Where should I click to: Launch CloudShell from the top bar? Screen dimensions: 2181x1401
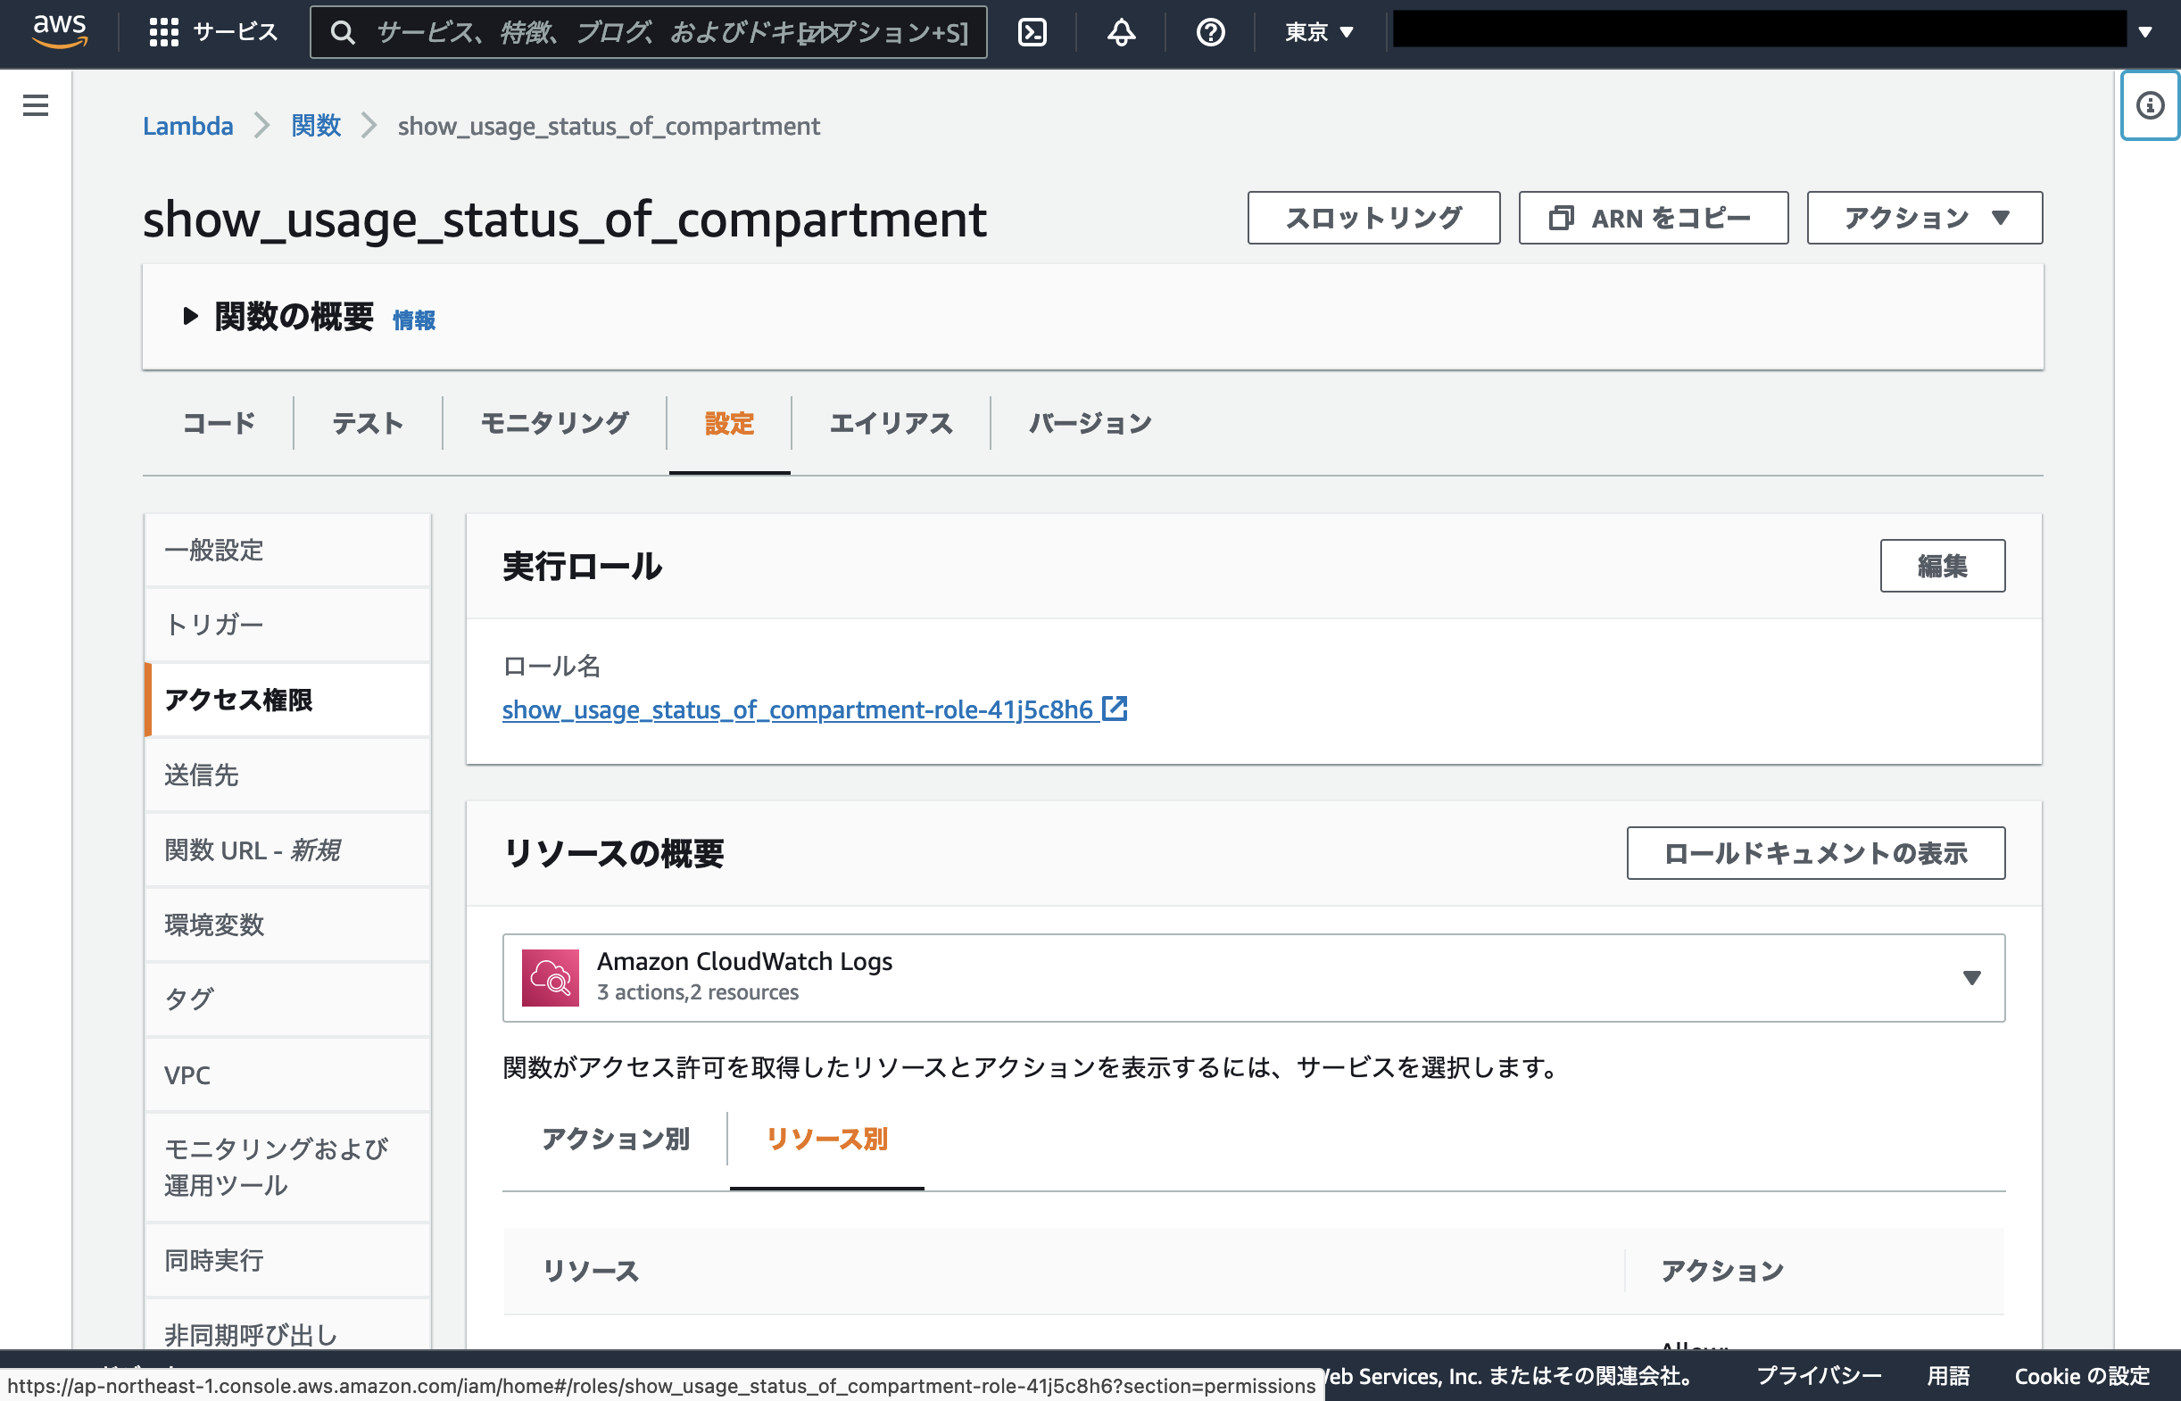coord(1032,33)
